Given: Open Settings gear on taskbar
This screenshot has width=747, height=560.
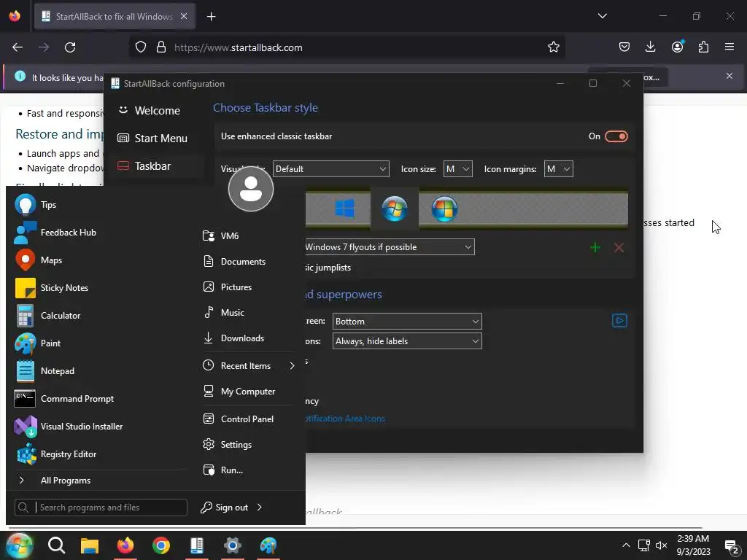Looking at the screenshot, I should [x=233, y=545].
